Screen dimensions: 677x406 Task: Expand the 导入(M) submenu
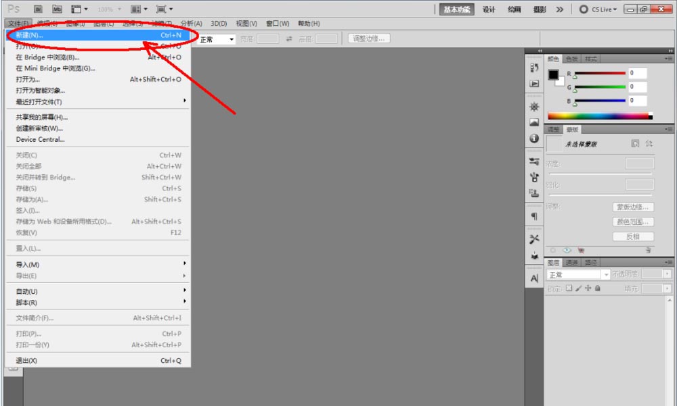point(97,264)
